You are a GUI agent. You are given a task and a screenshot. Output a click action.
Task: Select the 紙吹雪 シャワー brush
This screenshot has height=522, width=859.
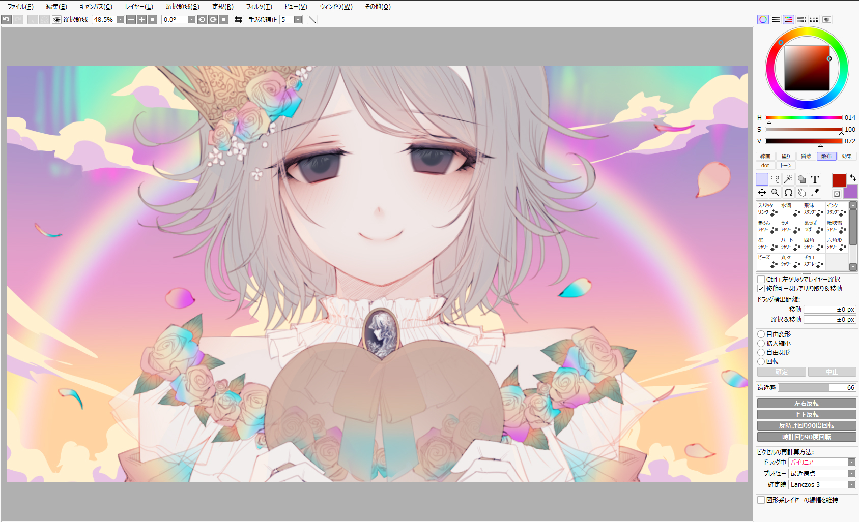pos(837,226)
